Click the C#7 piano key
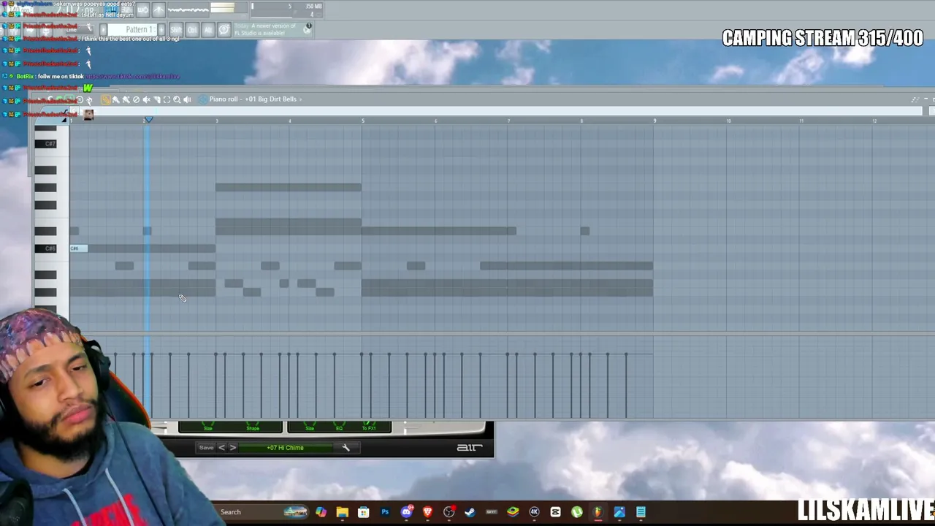The height and width of the screenshot is (526, 935). coord(45,144)
